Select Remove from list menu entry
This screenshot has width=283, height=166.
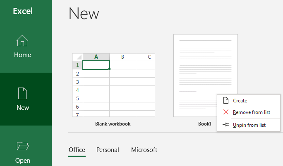click(249, 112)
